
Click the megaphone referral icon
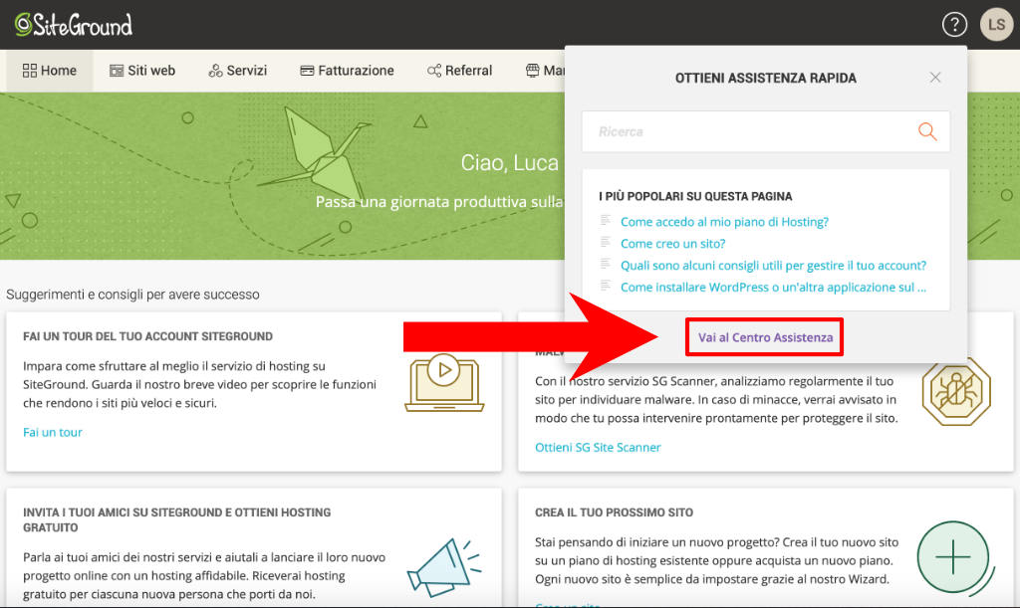point(444,566)
